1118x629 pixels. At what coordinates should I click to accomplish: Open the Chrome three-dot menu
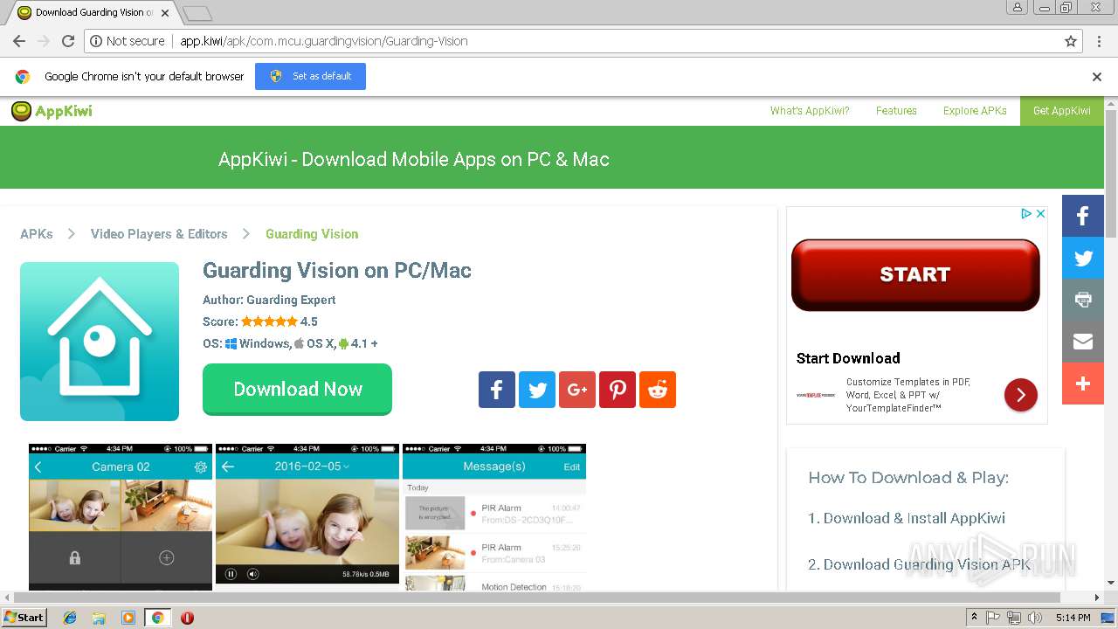[x=1100, y=41]
